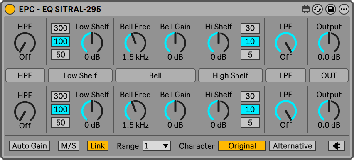Select 100 low shelf frequency in top row
The width and height of the screenshot is (354, 160).
(61, 41)
